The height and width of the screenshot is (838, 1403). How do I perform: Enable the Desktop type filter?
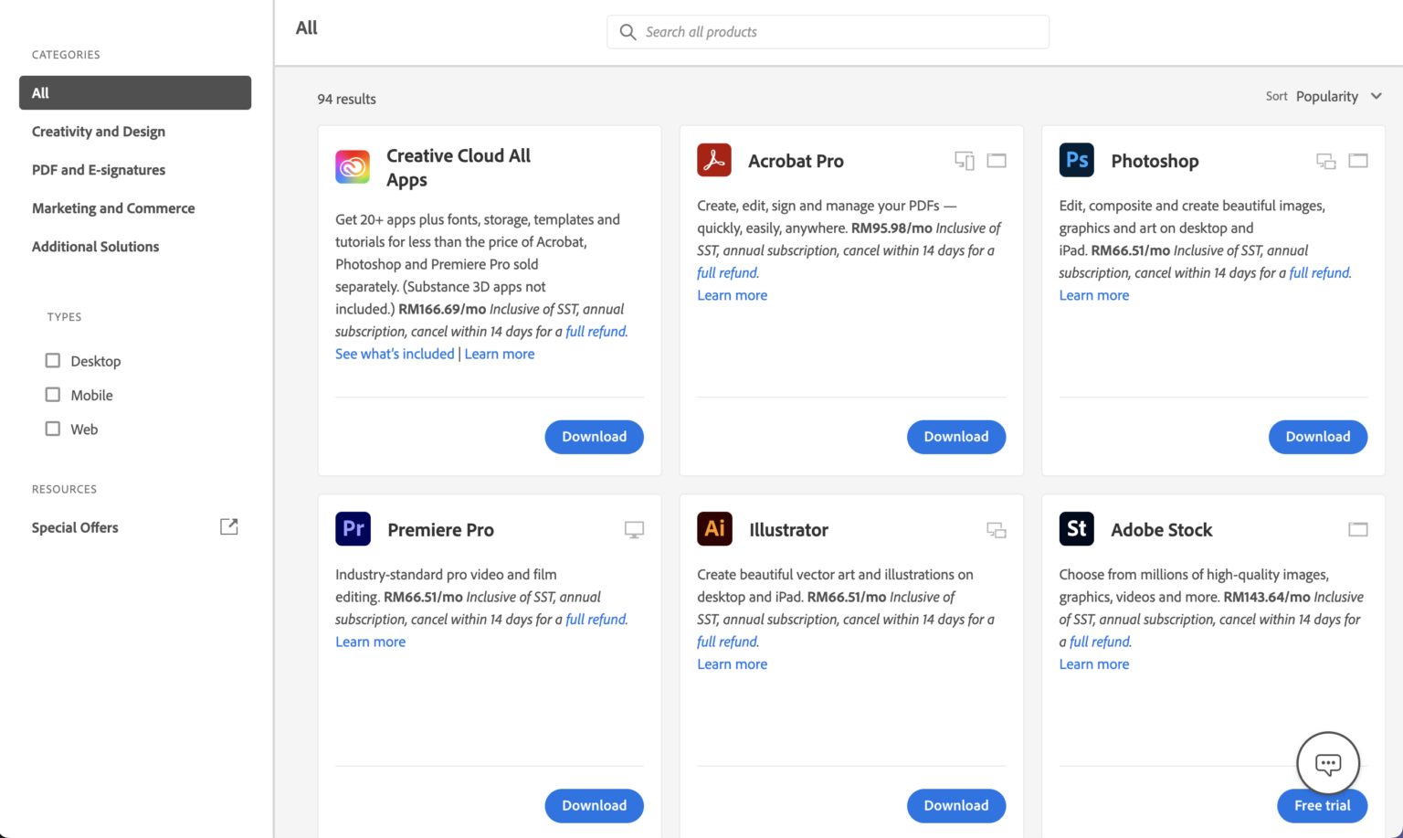coord(53,361)
